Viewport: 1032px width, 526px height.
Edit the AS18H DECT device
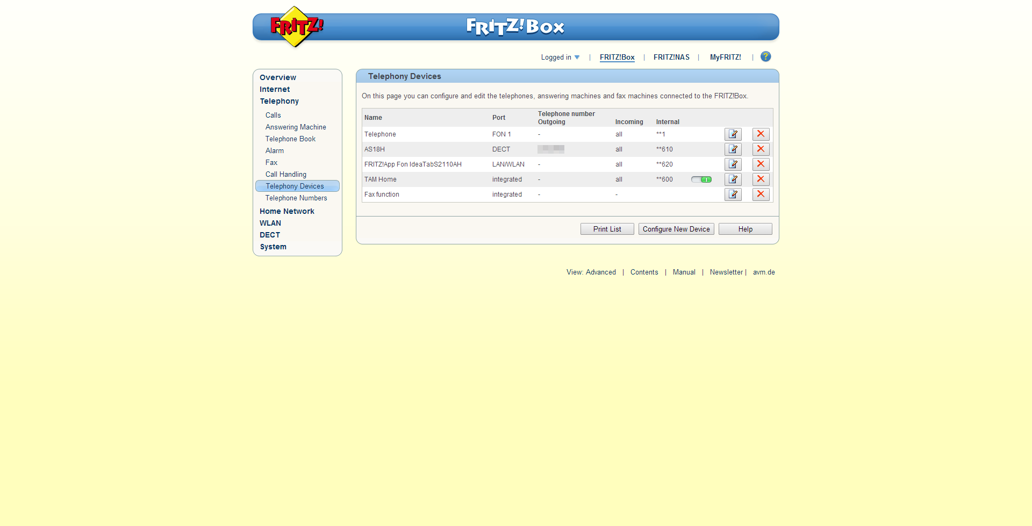pos(733,149)
